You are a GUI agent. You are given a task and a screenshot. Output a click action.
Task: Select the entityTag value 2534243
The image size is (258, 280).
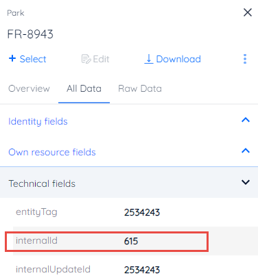[142, 212]
